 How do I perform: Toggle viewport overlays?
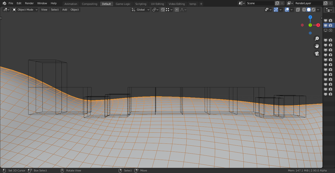tap(287, 10)
